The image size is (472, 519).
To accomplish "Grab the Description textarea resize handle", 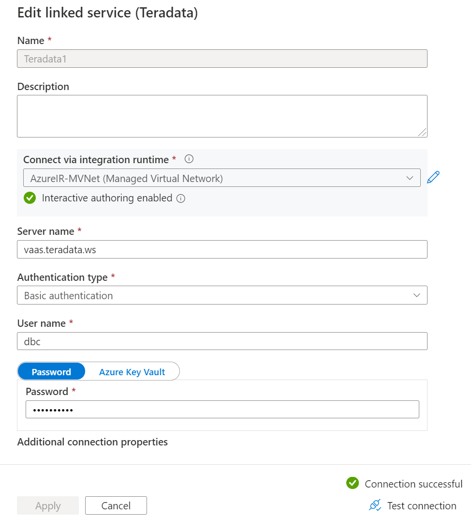I will pyautogui.click(x=422, y=132).
